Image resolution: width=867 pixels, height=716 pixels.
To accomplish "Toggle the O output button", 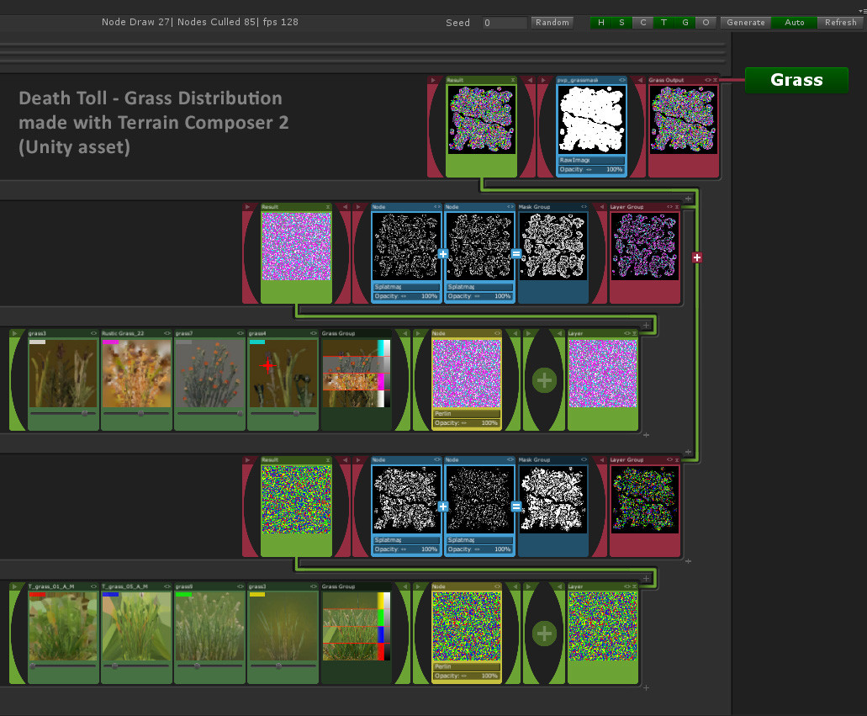I will pos(706,23).
